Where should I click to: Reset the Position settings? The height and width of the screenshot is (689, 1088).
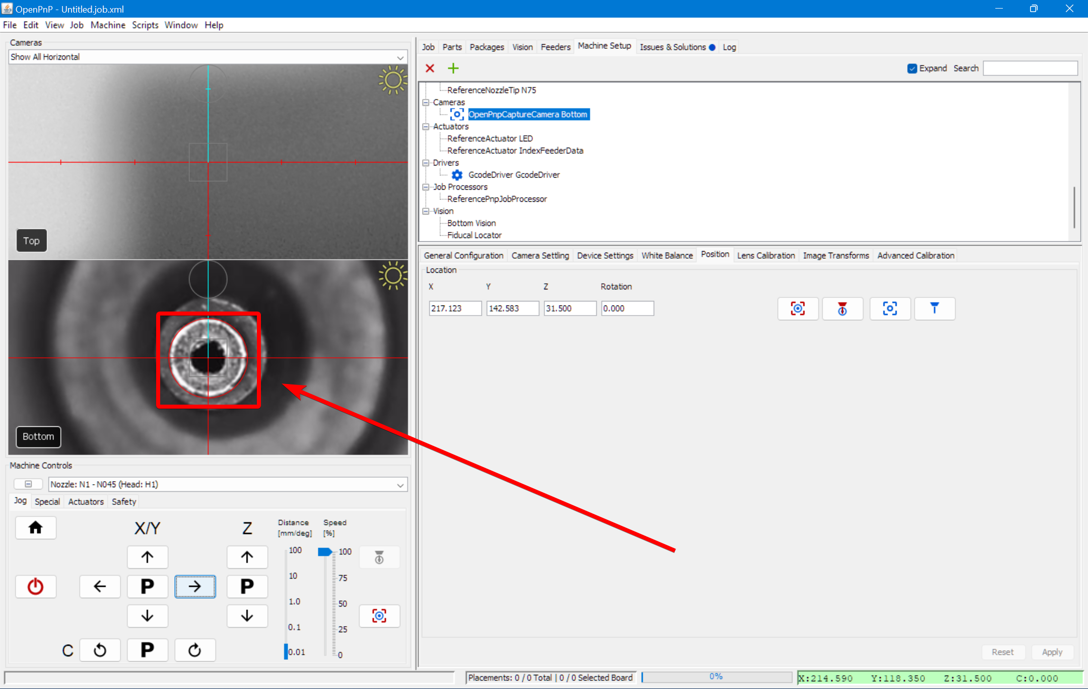1003,652
